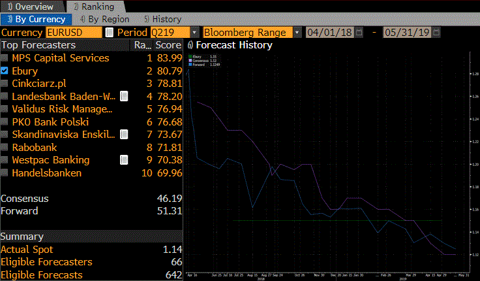Click the Eligible Forecasts value 642
Screen dimensions: 480x281
point(173,275)
